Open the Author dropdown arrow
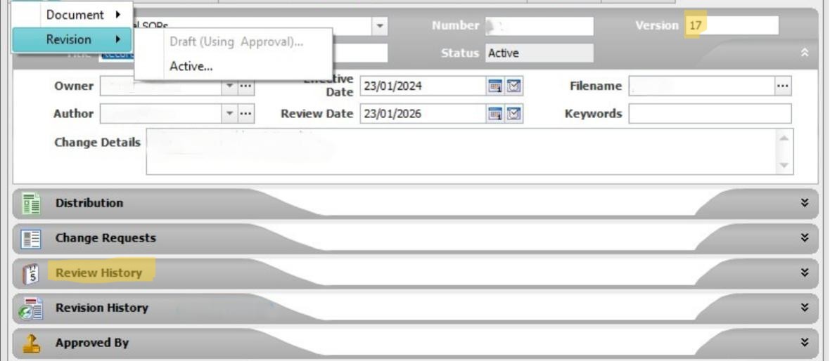This screenshot has height=361, width=830. (229, 113)
